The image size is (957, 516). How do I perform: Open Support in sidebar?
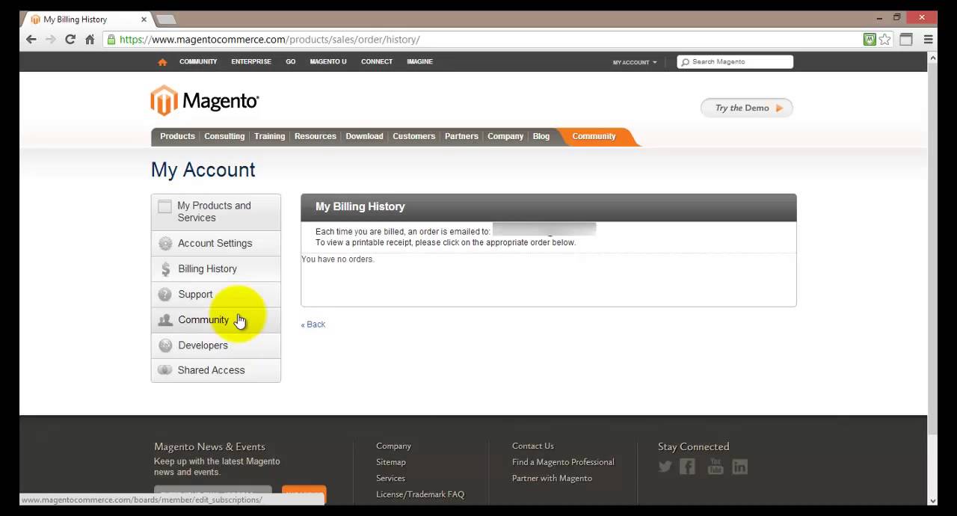(216, 294)
